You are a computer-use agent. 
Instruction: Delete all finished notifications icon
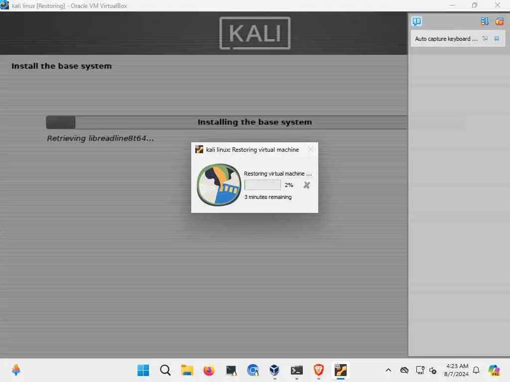499,21
